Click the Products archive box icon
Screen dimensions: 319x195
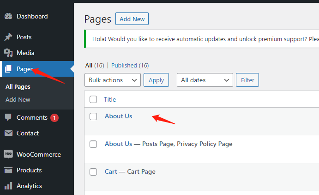[8, 170]
